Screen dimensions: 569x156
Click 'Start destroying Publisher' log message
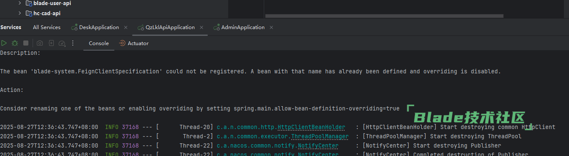click(x=457, y=145)
